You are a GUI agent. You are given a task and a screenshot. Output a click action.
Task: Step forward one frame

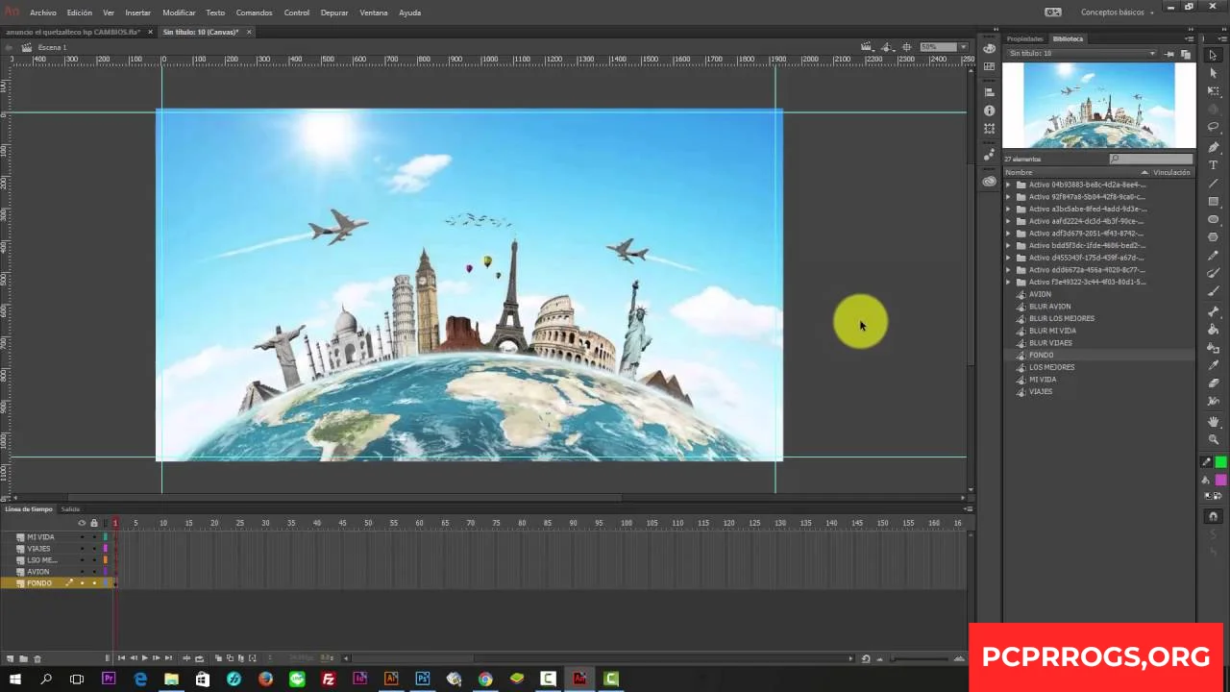(x=156, y=658)
